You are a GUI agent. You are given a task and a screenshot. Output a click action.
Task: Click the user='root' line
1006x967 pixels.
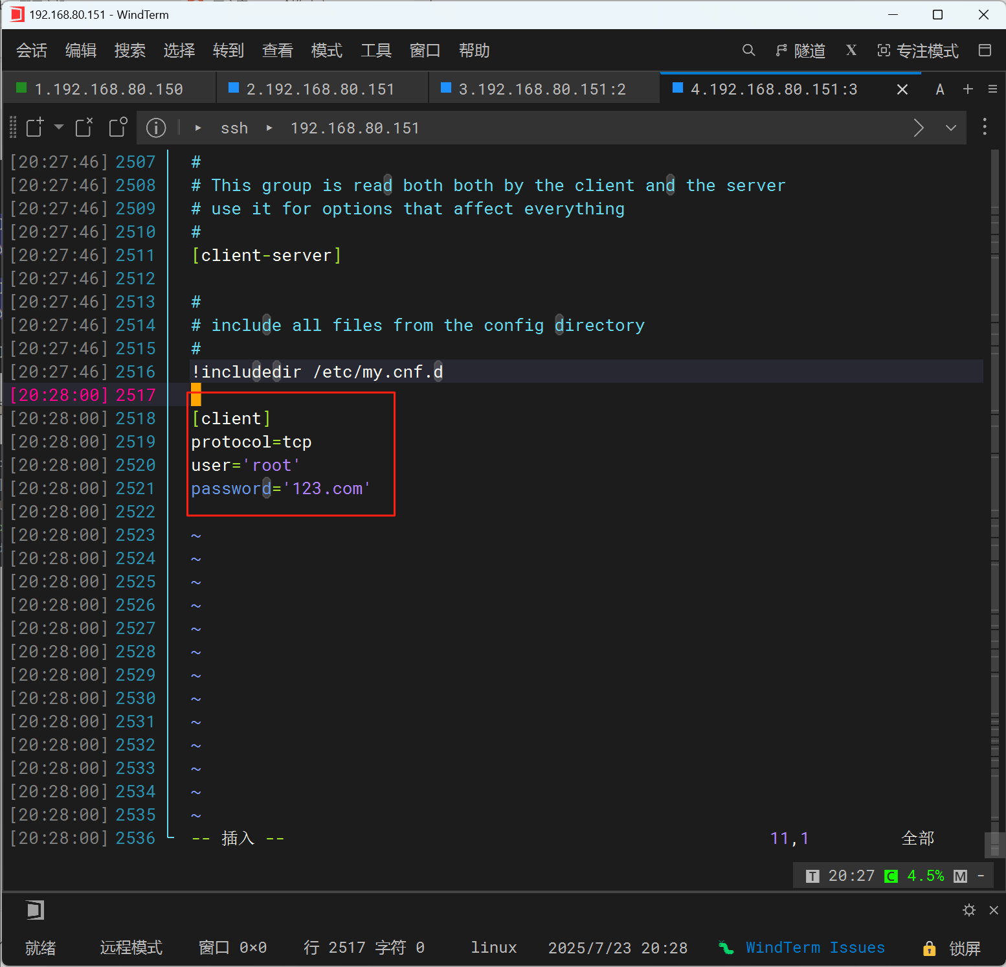click(x=245, y=465)
